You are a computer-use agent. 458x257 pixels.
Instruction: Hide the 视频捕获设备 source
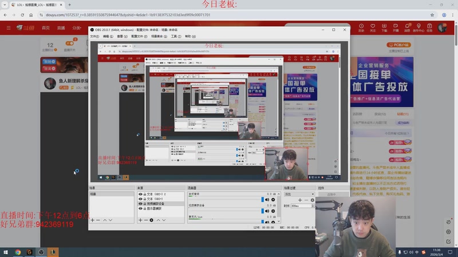click(140, 204)
